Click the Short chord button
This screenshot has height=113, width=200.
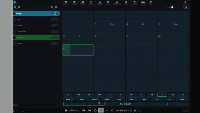coord(82,99)
